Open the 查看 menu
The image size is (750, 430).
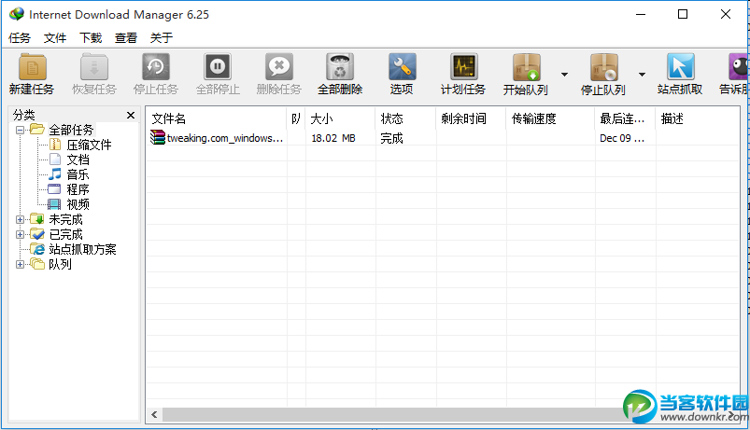pos(126,37)
